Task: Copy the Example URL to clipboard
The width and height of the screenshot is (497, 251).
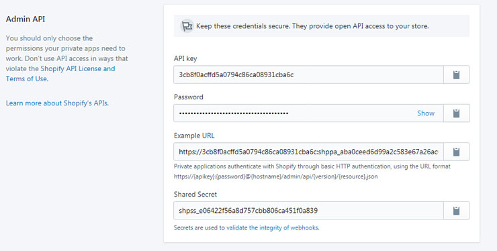Action: coord(456,152)
